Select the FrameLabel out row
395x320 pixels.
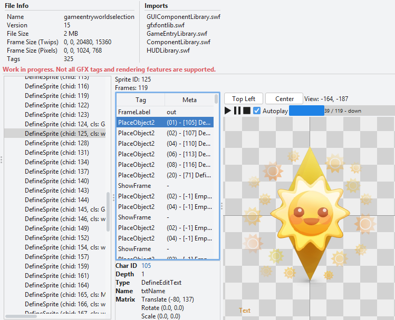tap(165, 112)
